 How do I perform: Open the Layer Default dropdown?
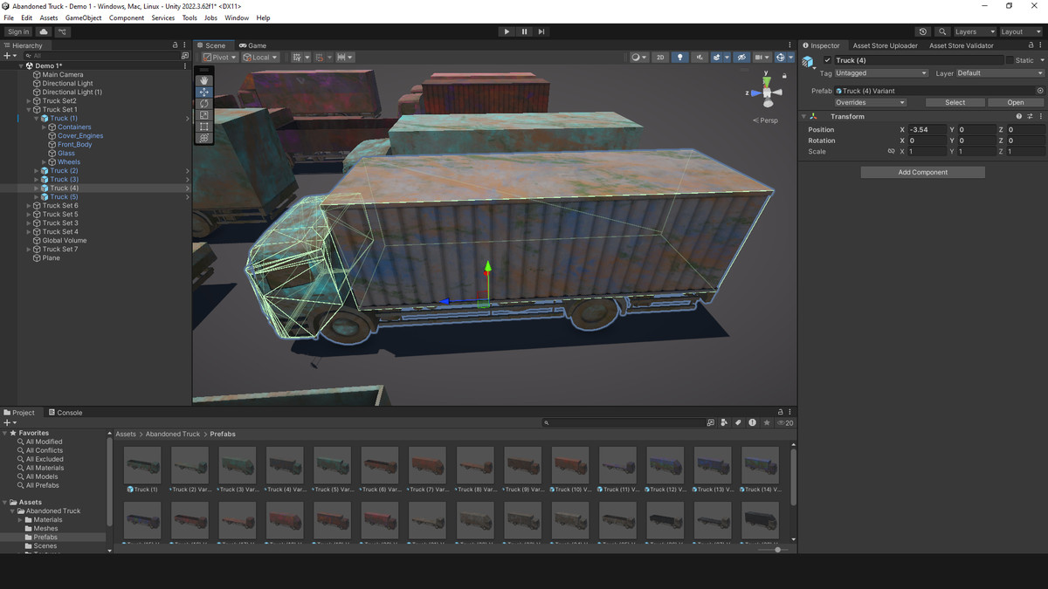1000,73
